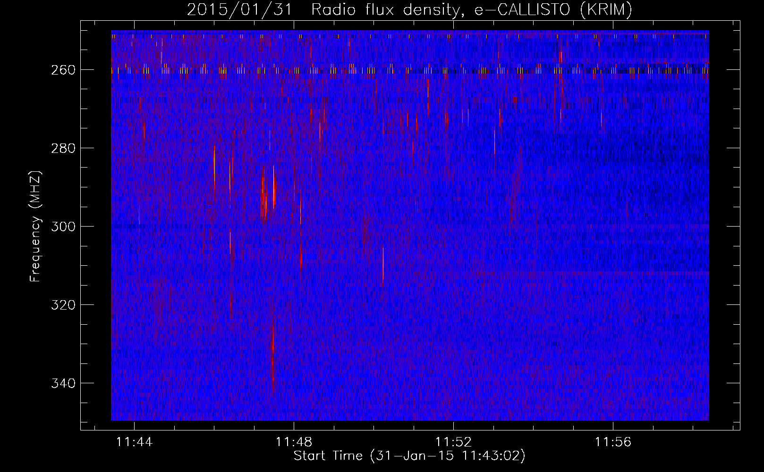Click the 340 frequency tick label
This screenshot has width=764, height=472.
tap(63, 383)
